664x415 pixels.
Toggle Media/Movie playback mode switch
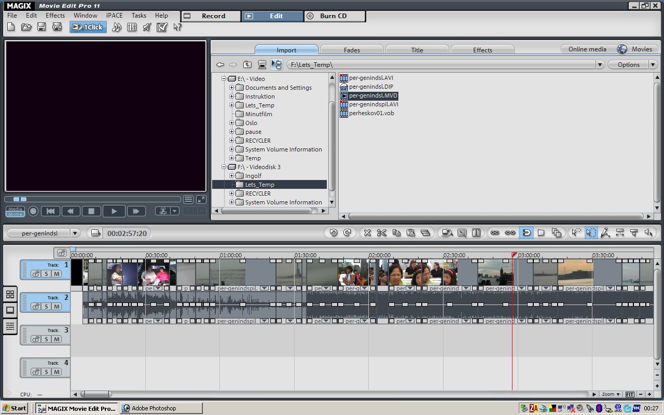[x=15, y=211]
